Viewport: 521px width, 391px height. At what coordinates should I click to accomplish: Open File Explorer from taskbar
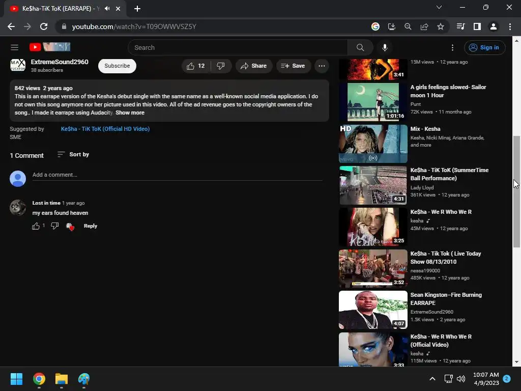[61, 379]
